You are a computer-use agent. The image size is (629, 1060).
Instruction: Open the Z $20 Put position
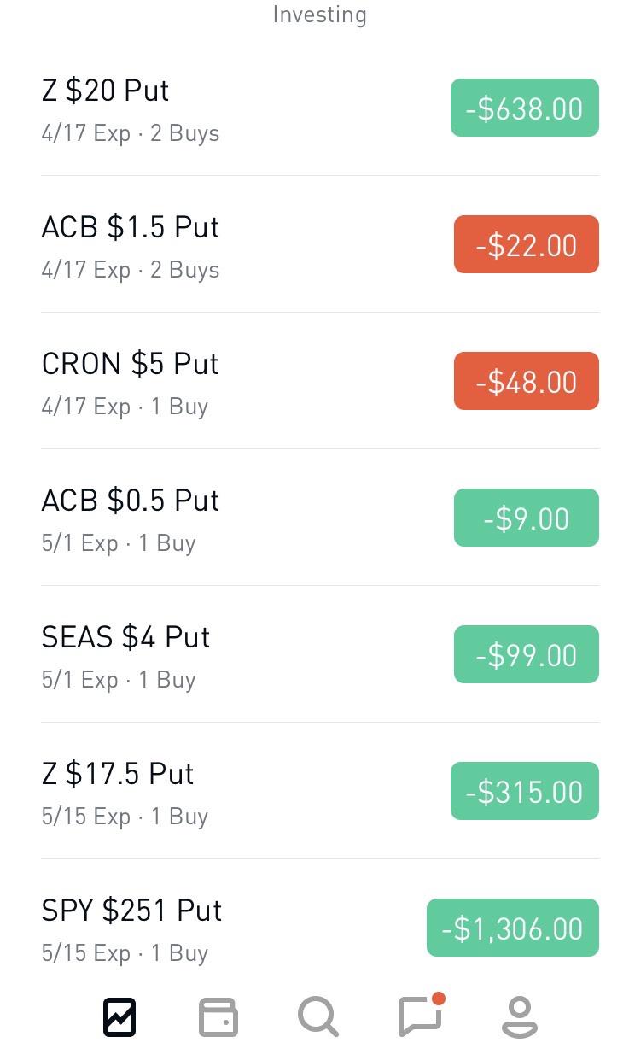tap(131, 108)
